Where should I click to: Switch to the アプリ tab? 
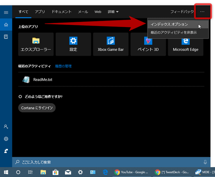(40, 12)
